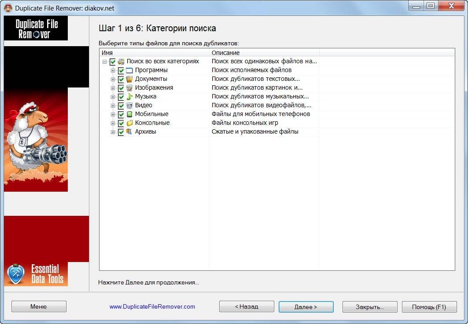Image resolution: width=468 pixels, height=324 pixels.
Task: Toggle the Изображения checkbox
Action: [x=121, y=88]
